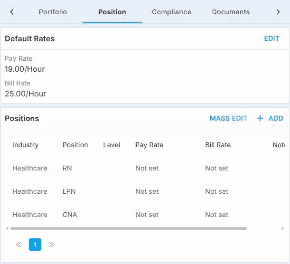
Task: Click the 19.00/Hour pay rate value
Action: (x=25, y=69)
